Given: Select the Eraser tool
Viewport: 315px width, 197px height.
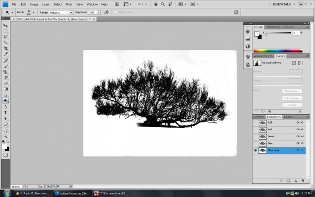Looking at the screenshot, I should [5, 84].
